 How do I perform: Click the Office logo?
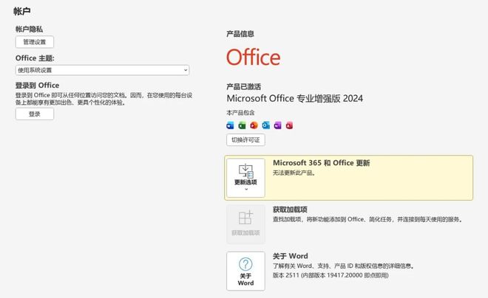(254, 58)
